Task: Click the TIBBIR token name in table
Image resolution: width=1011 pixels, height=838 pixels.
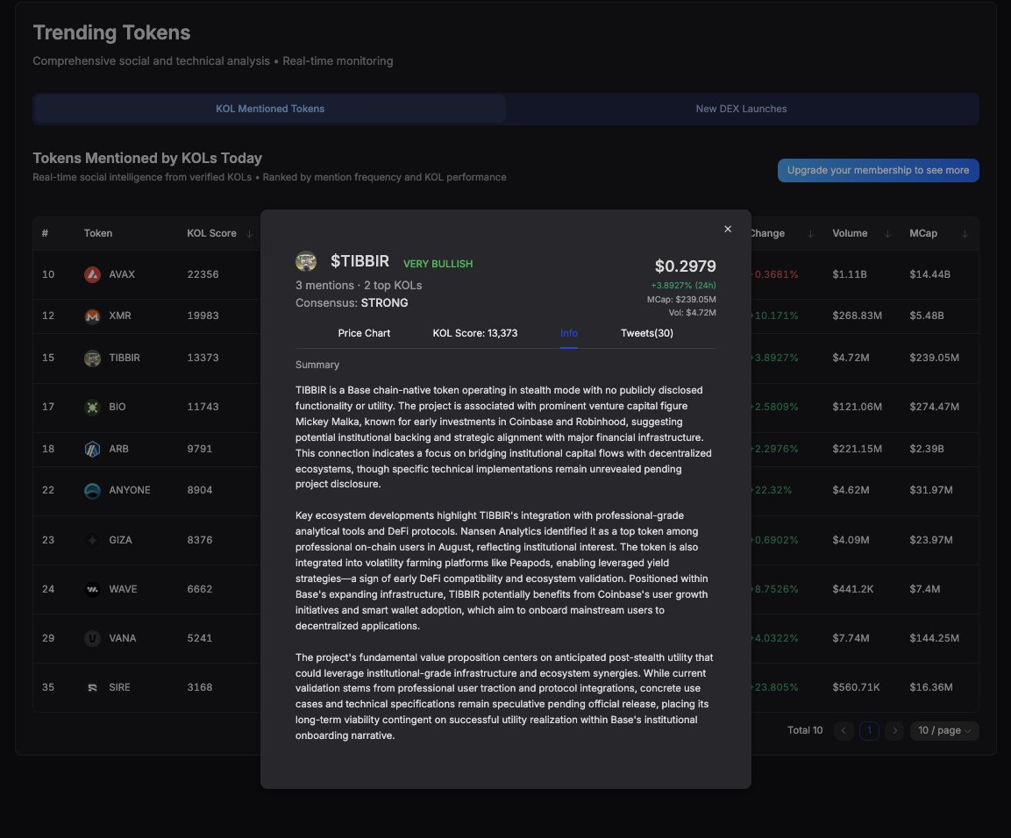Action: (125, 358)
